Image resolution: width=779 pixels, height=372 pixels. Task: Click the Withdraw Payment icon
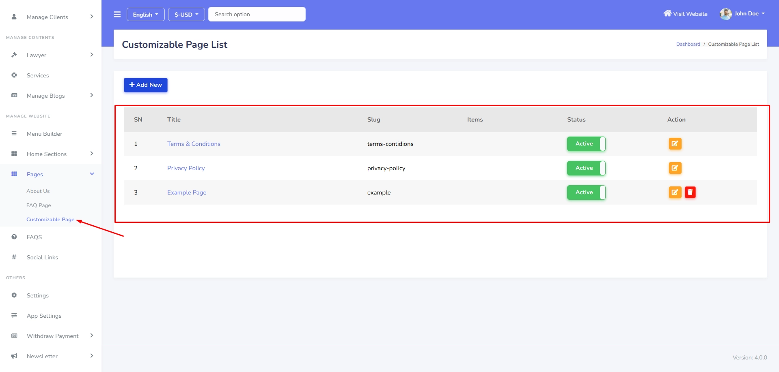(14, 336)
